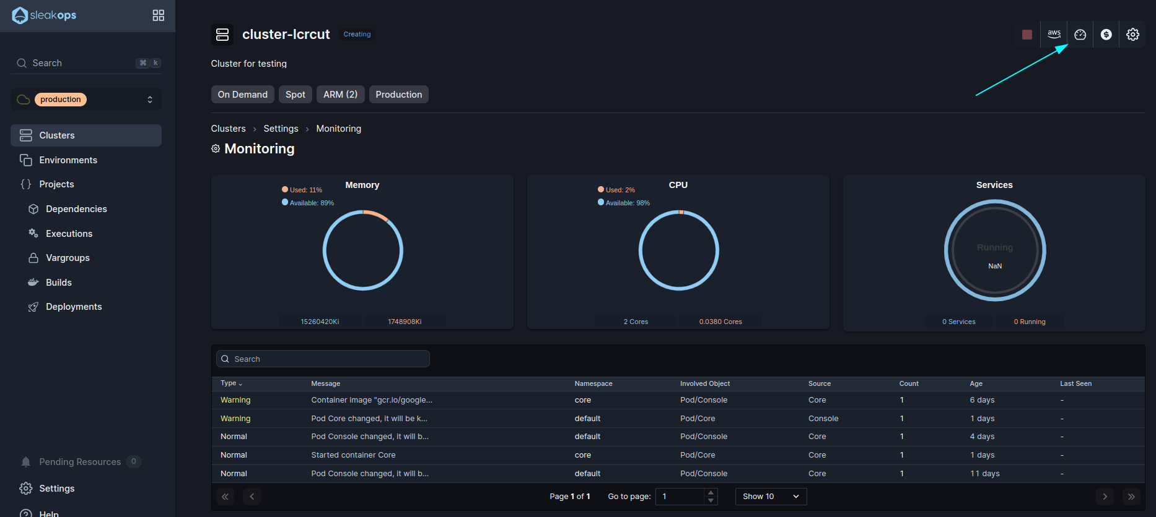This screenshot has width=1156, height=517.
Task: Click the ARM (2) tag
Action: pyautogui.click(x=340, y=95)
